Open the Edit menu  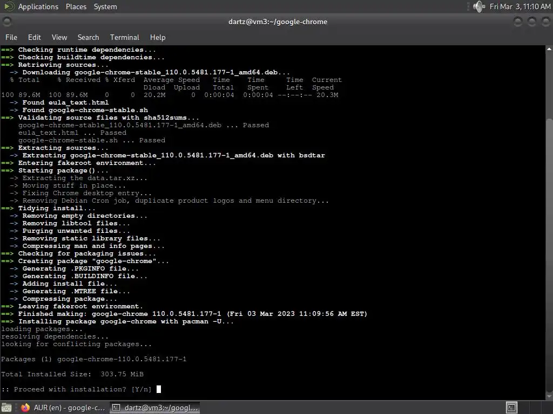click(x=34, y=37)
